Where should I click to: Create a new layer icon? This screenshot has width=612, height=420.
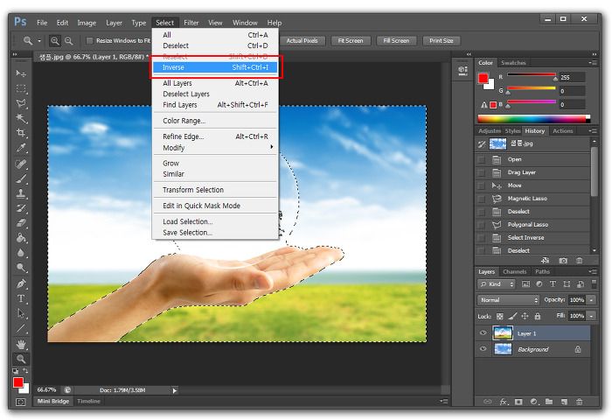[564, 402]
